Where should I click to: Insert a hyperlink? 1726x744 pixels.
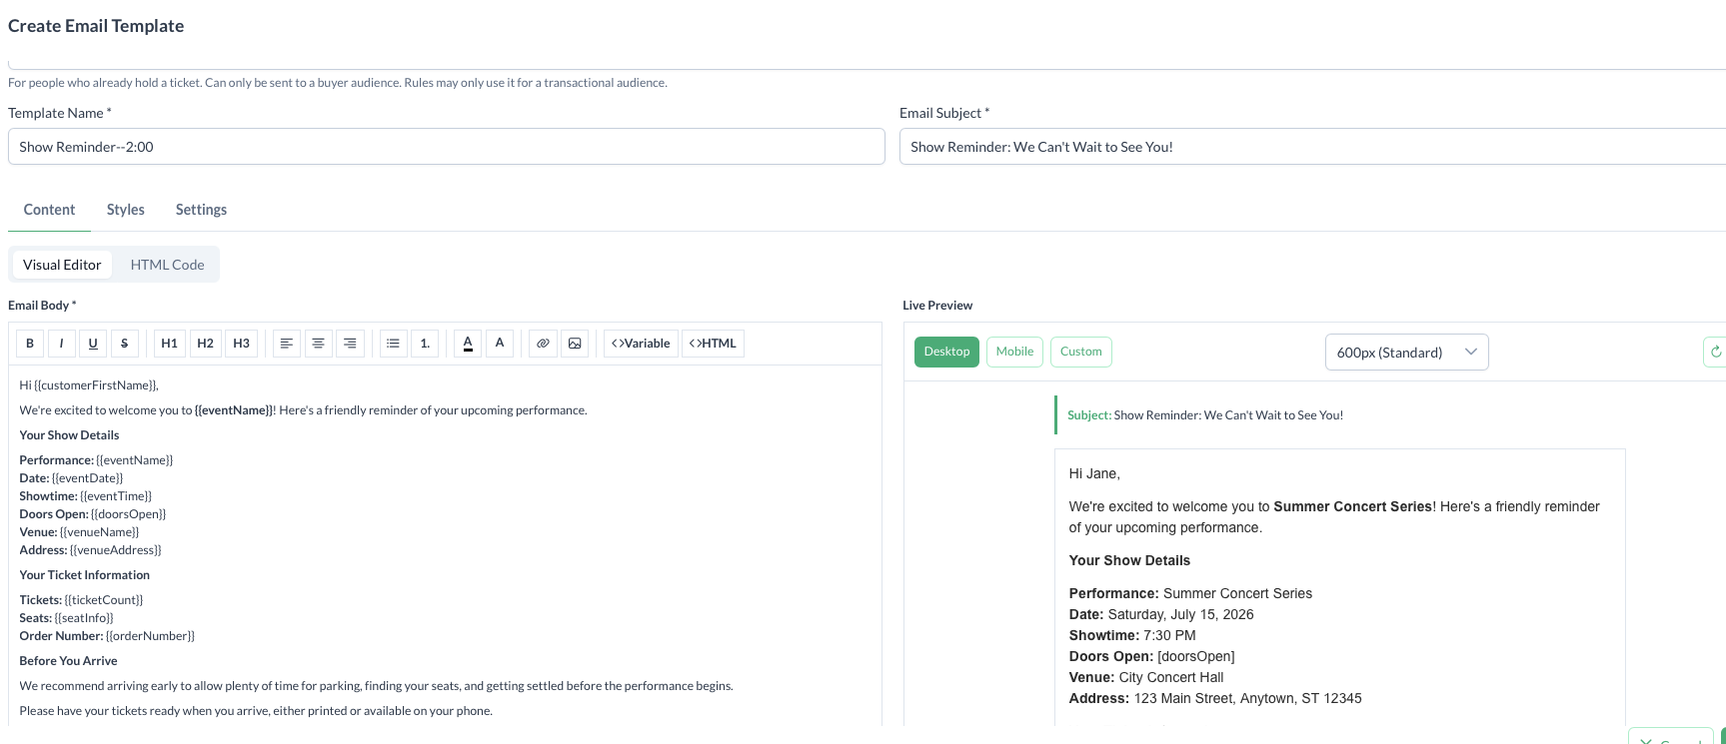point(543,344)
